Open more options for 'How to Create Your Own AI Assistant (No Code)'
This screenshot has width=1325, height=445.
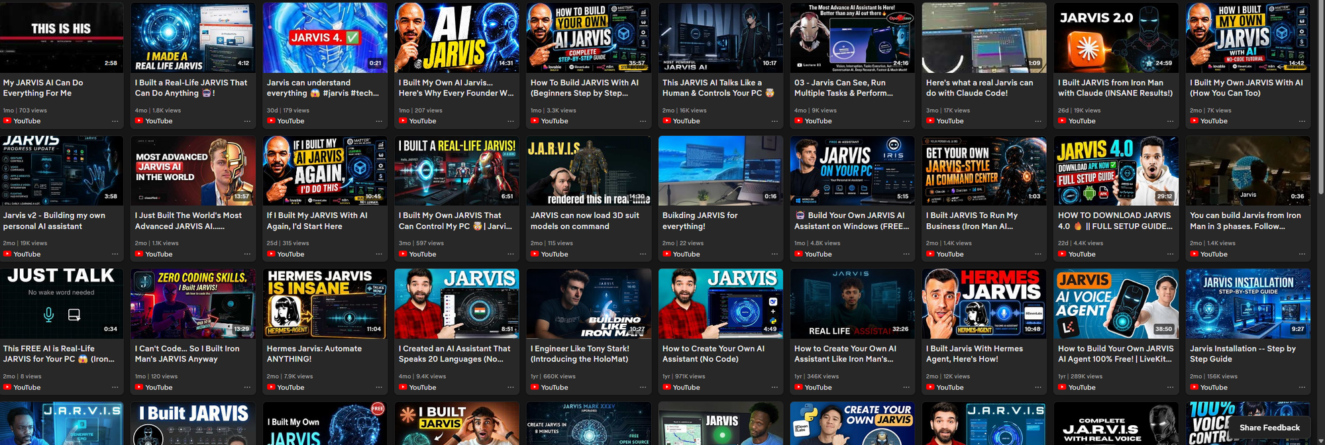tap(774, 387)
